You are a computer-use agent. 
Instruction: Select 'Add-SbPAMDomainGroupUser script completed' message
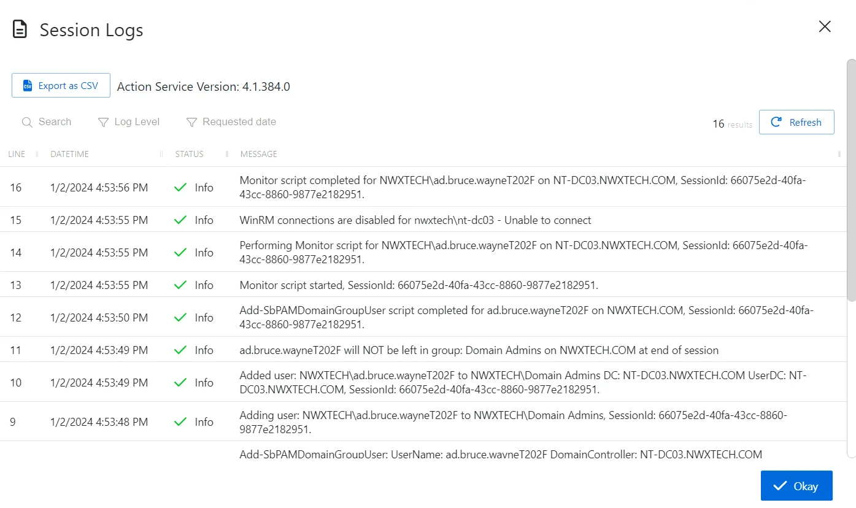coord(526,317)
